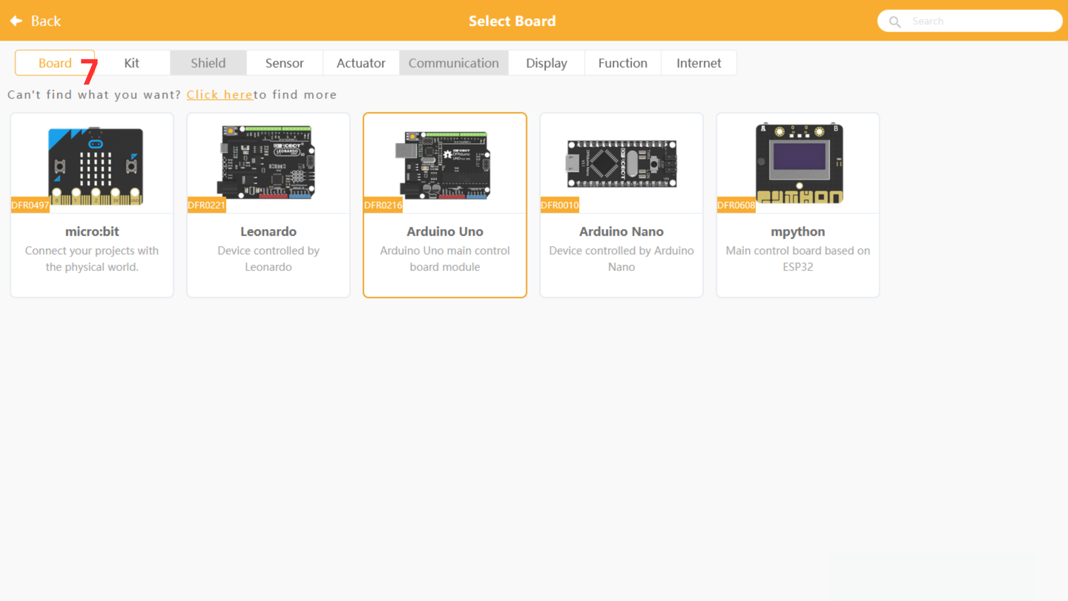
Task: Open the Actuator tab
Action: click(x=360, y=63)
